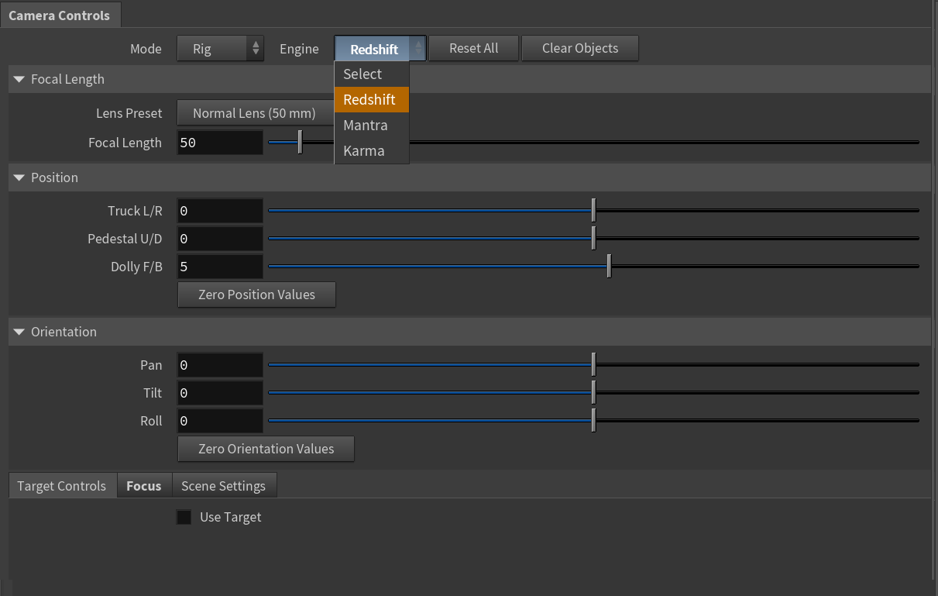Click the Pan slider handle

593,364
